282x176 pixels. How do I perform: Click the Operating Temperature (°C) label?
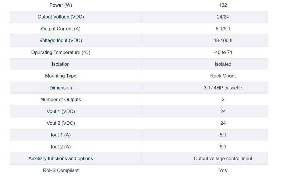[61, 52]
